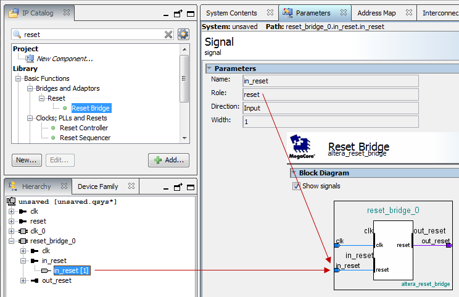459x297 pixels.
Task: Close the Hierarchy tab
Action: pos(64,186)
